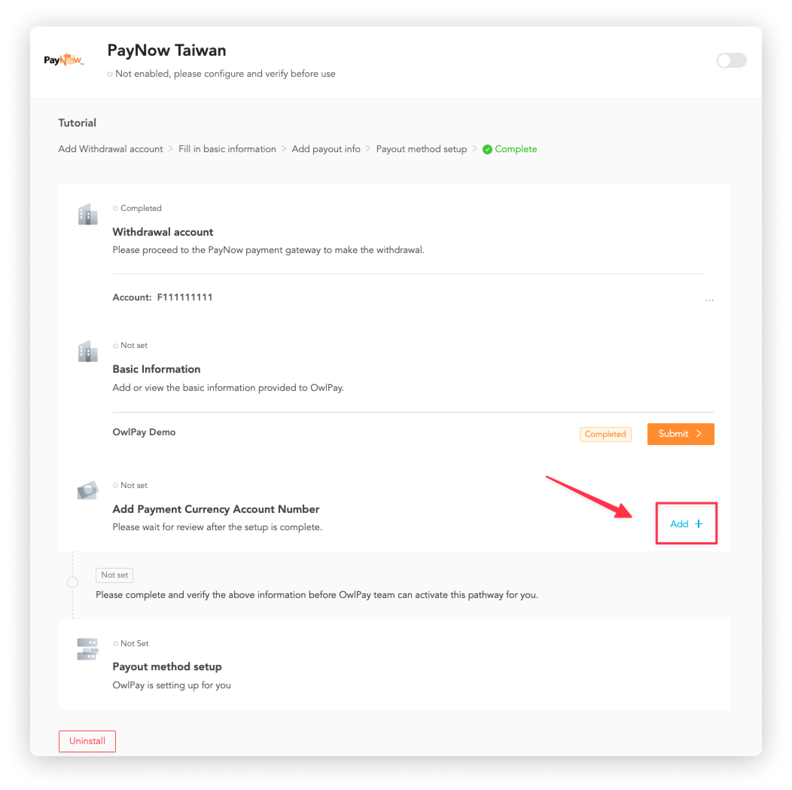Open the account F111111111 more options menu
This screenshot has width=792, height=790.
tap(709, 300)
